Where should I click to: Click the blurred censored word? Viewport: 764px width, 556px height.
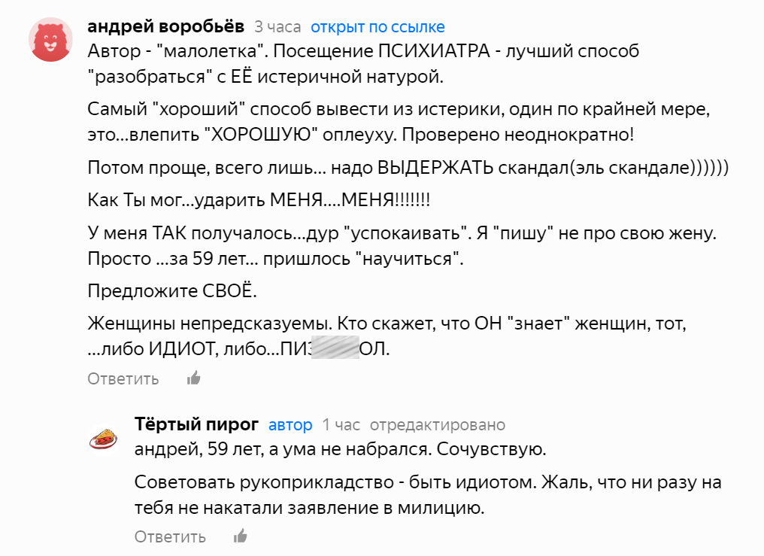(x=335, y=348)
